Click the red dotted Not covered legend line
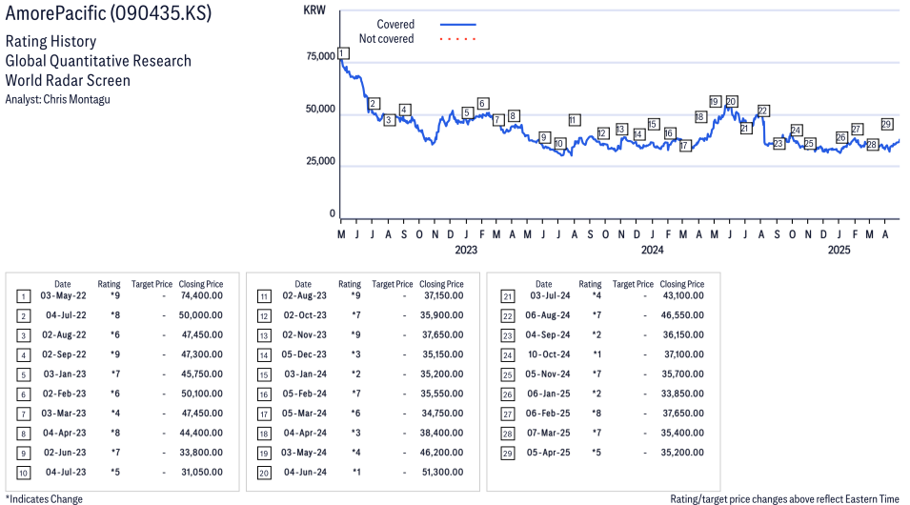Image resolution: width=910 pixels, height=505 pixels. click(x=458, y=39)
